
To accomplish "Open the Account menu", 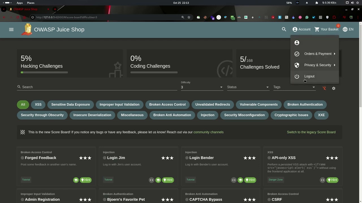I will point(301,29).
